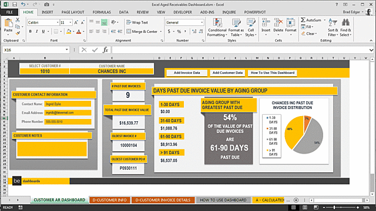Toggle Bold formatting
The image size is (376, 211).
tap(30, 31)
